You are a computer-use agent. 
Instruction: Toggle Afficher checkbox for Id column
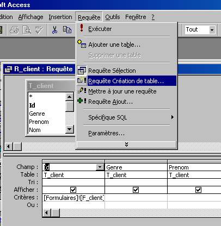tap(73, 190)
